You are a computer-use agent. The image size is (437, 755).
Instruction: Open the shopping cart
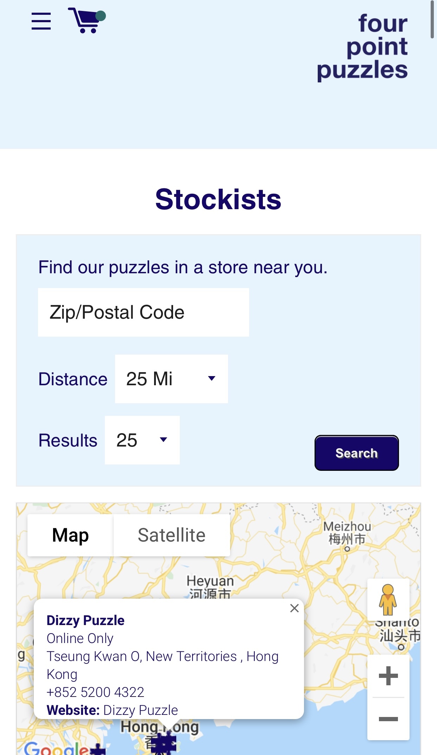pos(86,20)
